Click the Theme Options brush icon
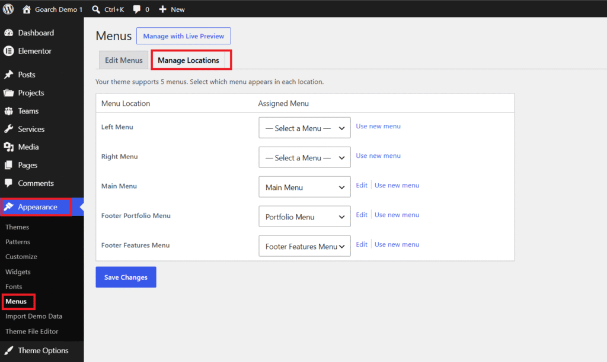This screenshot has height=362, width=607. pyautogui.click(x=8, y=350)
